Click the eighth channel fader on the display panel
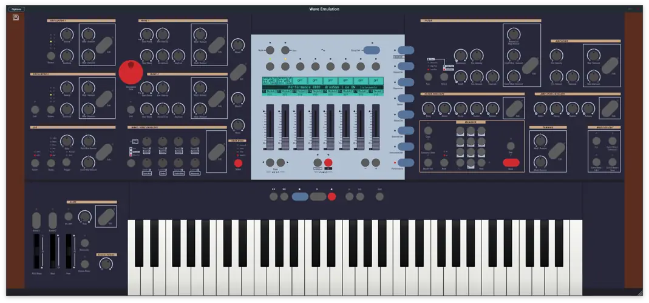The height and width of the screenshot is (303, 649). [376, 127]
